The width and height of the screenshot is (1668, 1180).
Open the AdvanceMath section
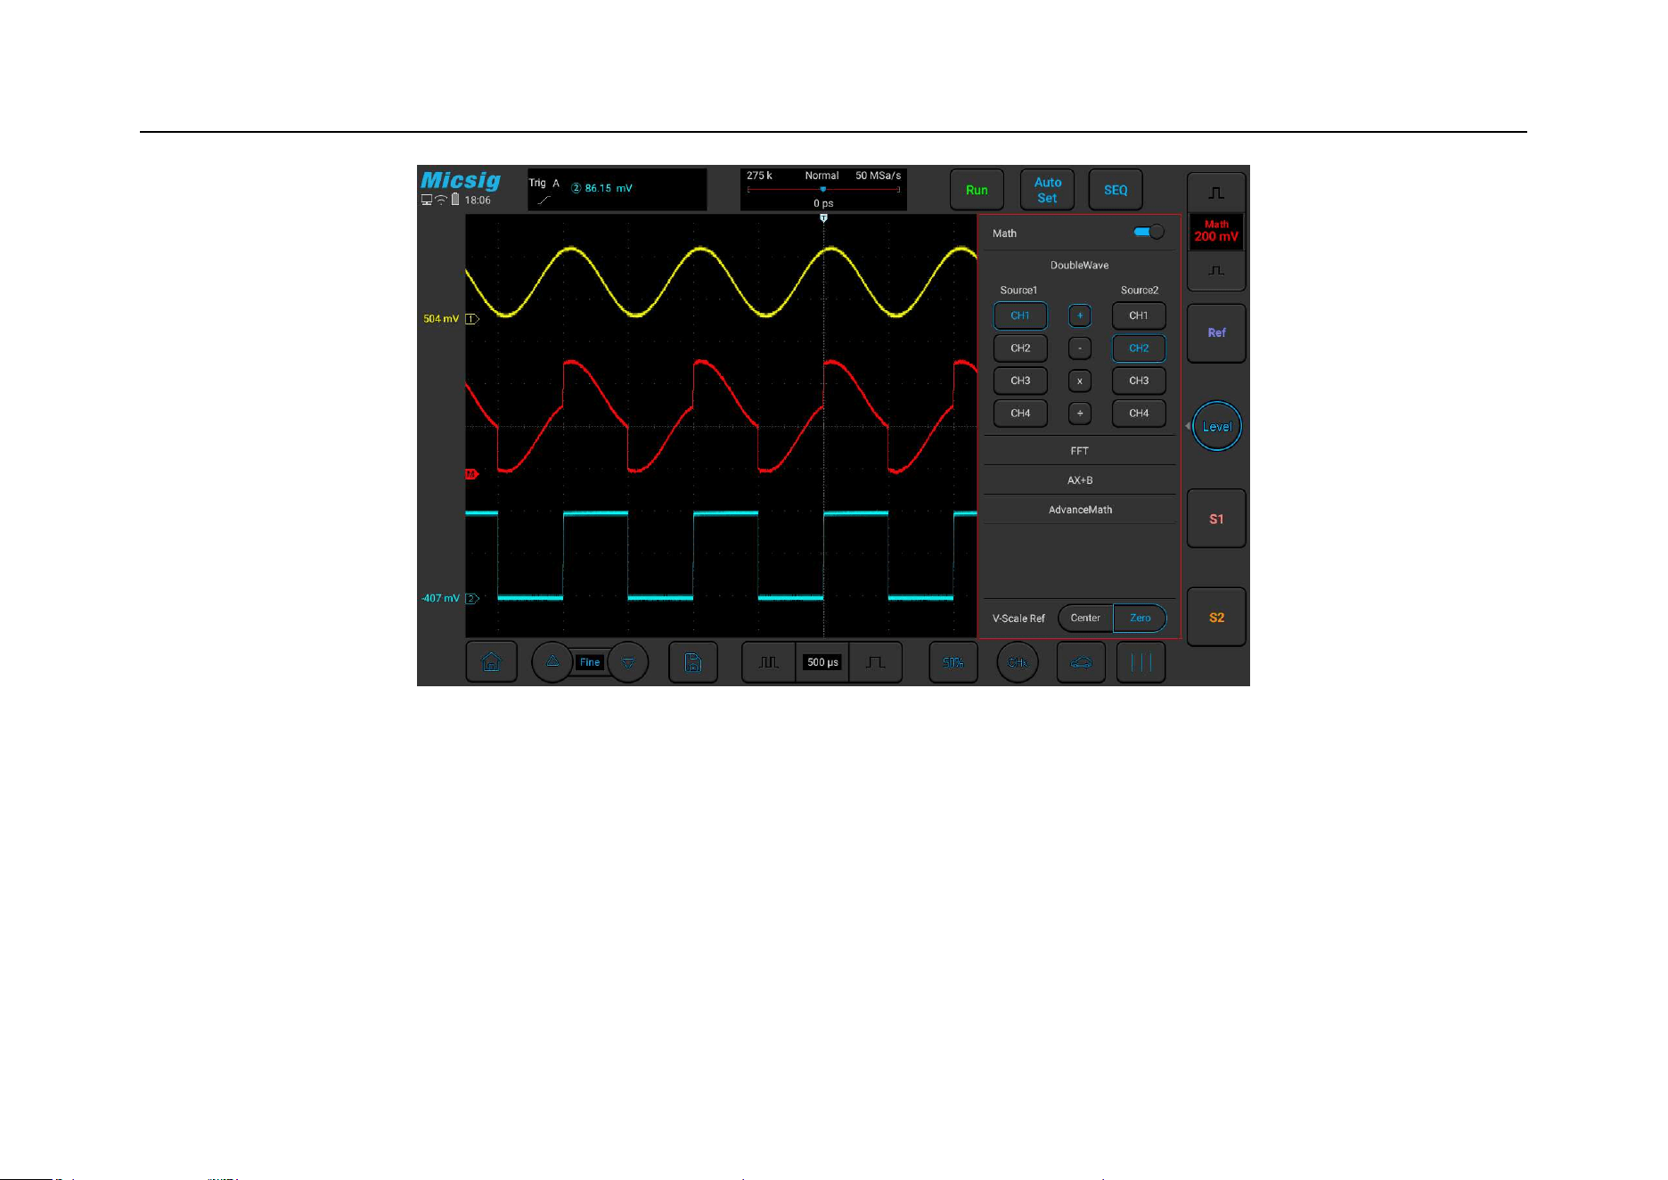tap(1079, 510)
